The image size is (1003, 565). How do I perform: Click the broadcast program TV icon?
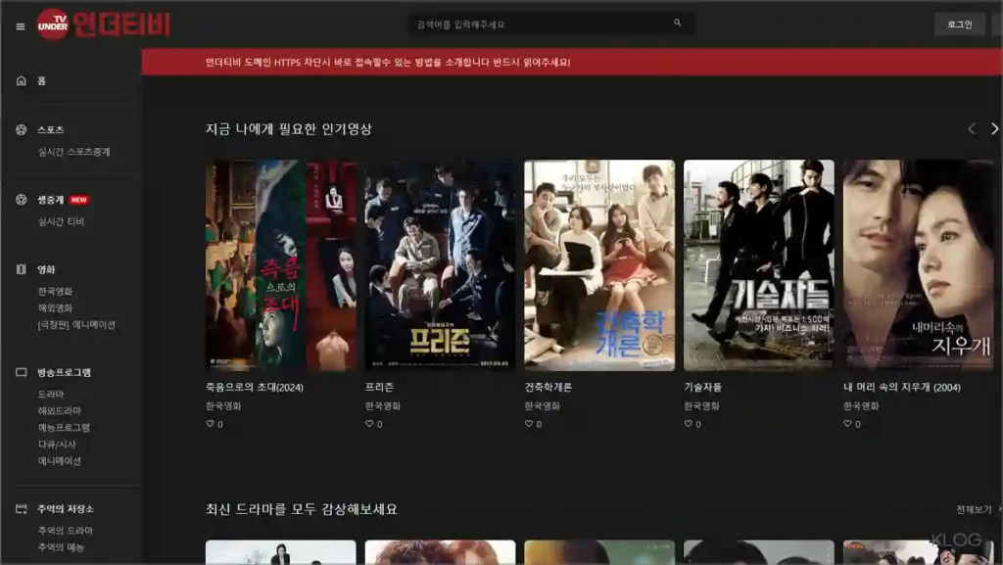[22, 372]
